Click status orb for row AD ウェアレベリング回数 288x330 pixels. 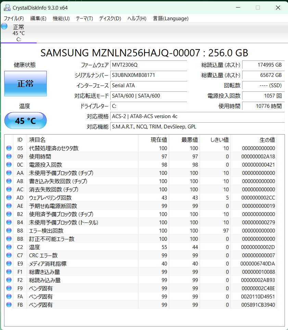pos(9,197)
